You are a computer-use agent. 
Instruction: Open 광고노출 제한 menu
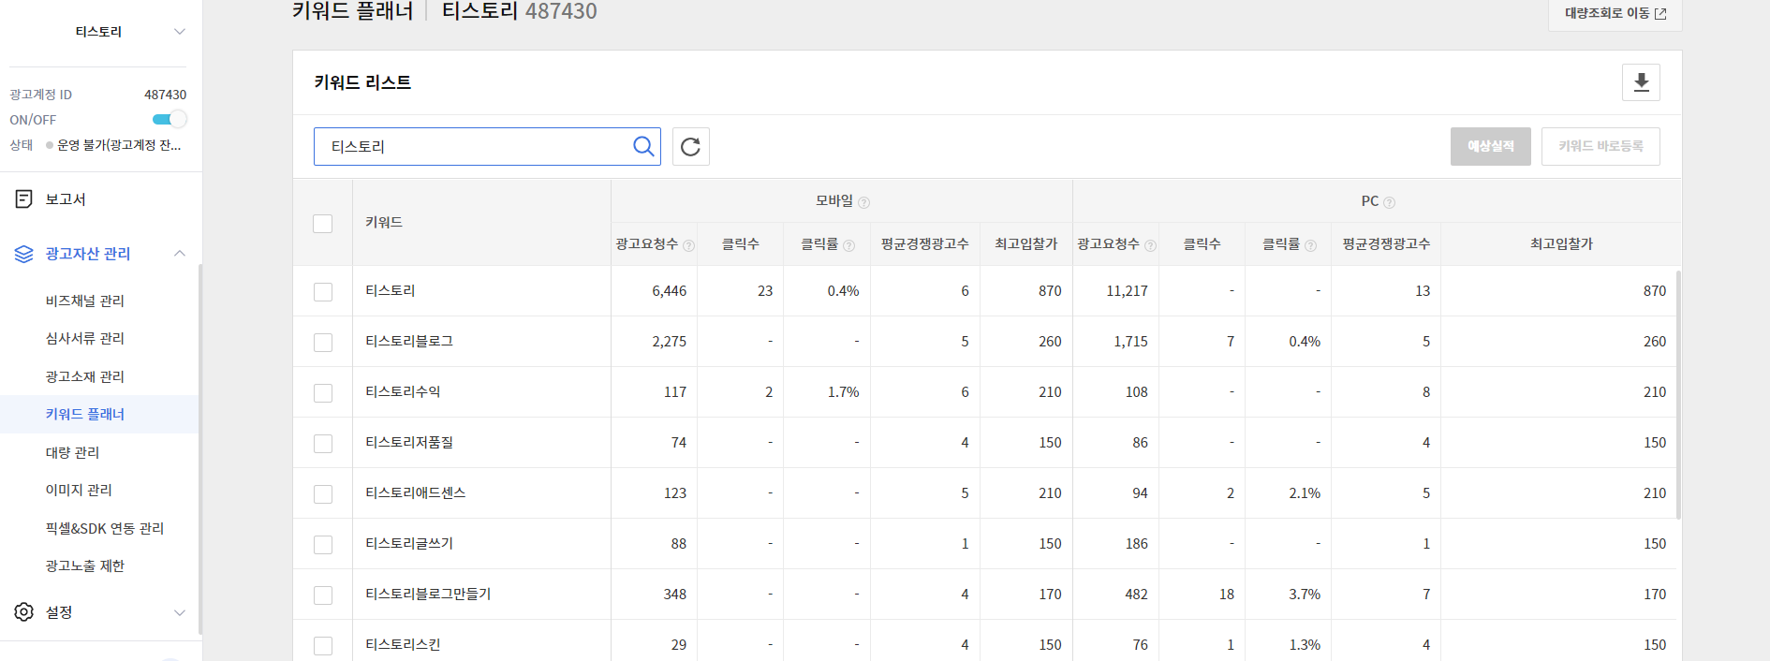tap(85, 566)
